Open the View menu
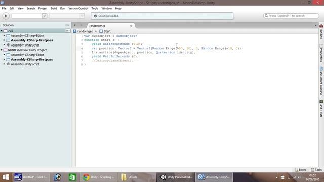The image size is (324, 182). (20, 8)
